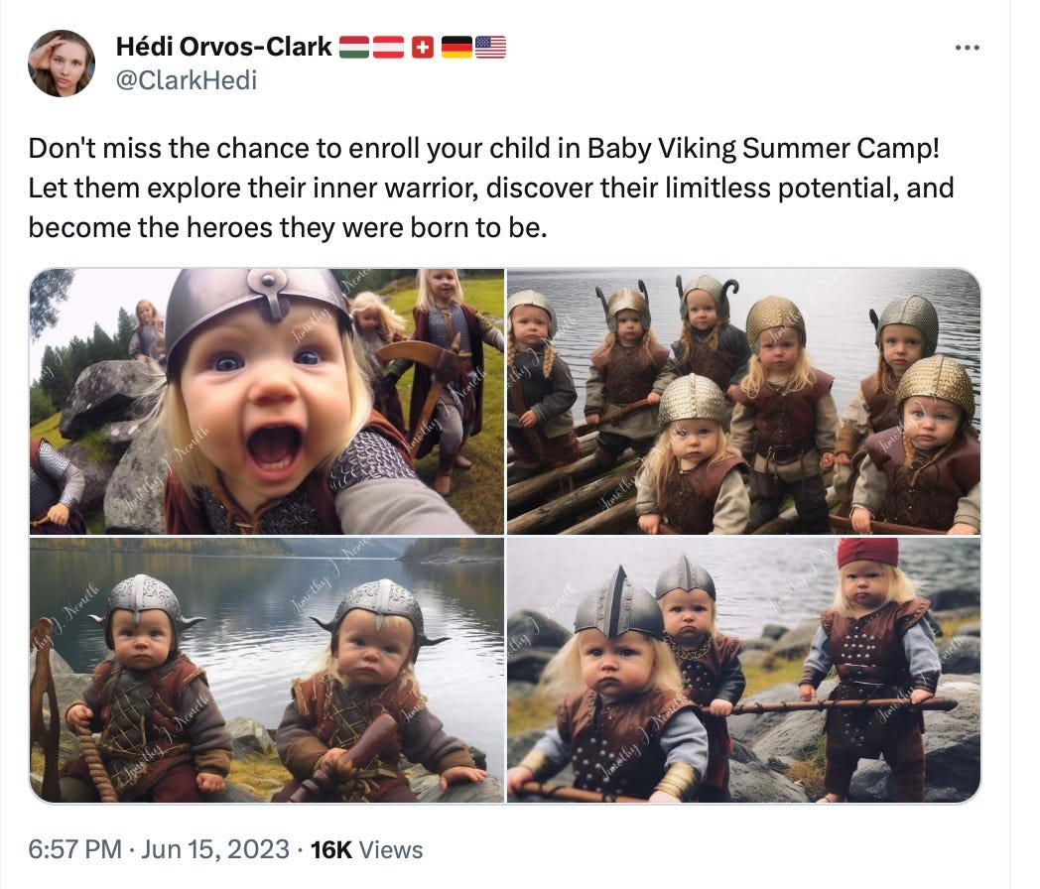Open the two babies by lake image
The height and width of the screenshot is (889, 1040).
tap(267, 670)
